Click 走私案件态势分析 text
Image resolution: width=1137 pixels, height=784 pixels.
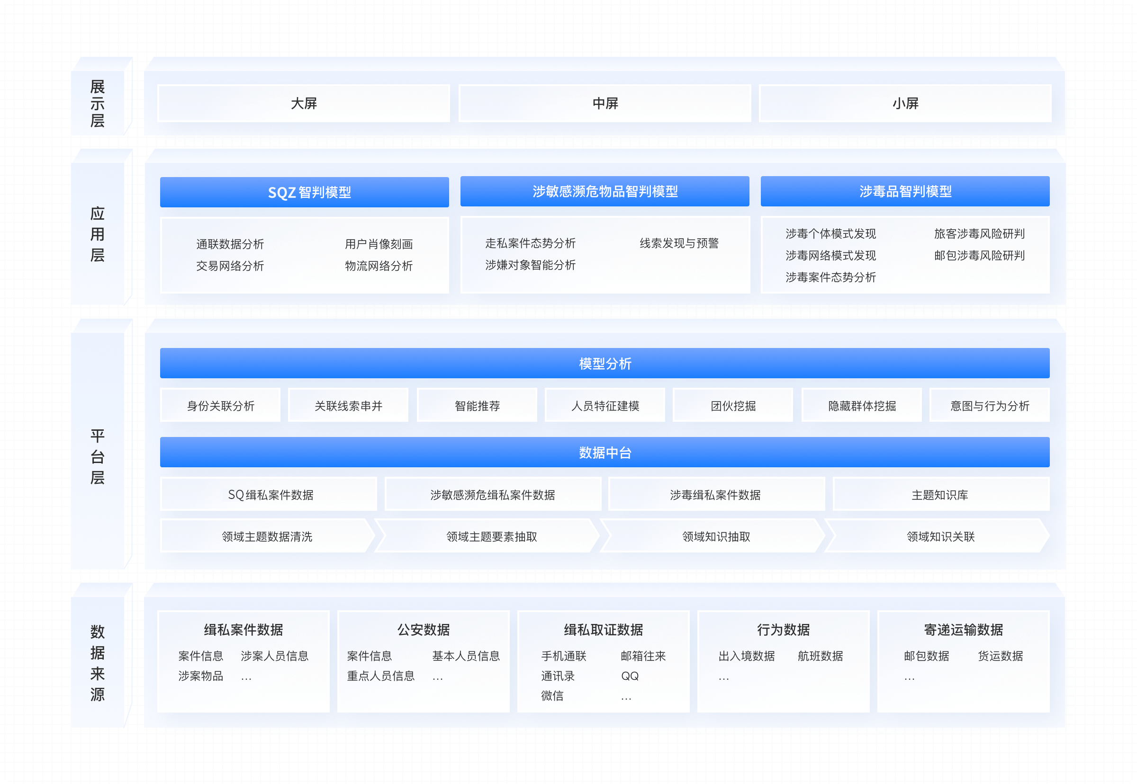coord(530,243)
